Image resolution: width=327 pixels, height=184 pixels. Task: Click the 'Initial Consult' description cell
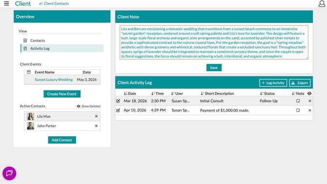212,101
